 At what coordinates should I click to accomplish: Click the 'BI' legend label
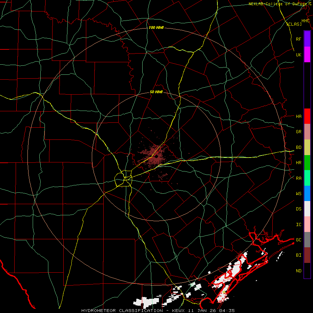point(298,255)
